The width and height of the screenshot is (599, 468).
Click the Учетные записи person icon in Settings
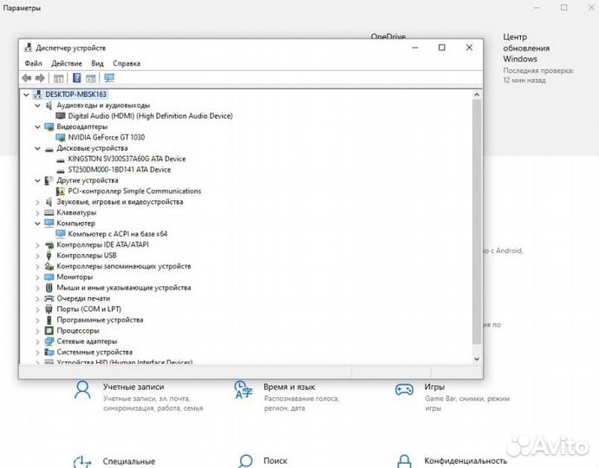pos(82,389)
